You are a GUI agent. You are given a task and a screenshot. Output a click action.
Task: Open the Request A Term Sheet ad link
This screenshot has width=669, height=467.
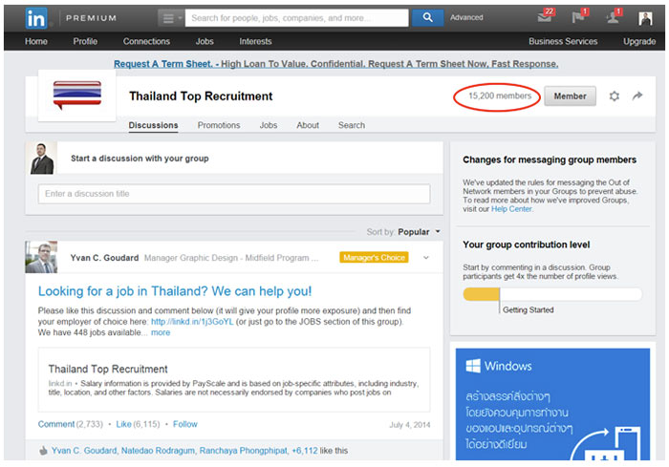point(335,64)
